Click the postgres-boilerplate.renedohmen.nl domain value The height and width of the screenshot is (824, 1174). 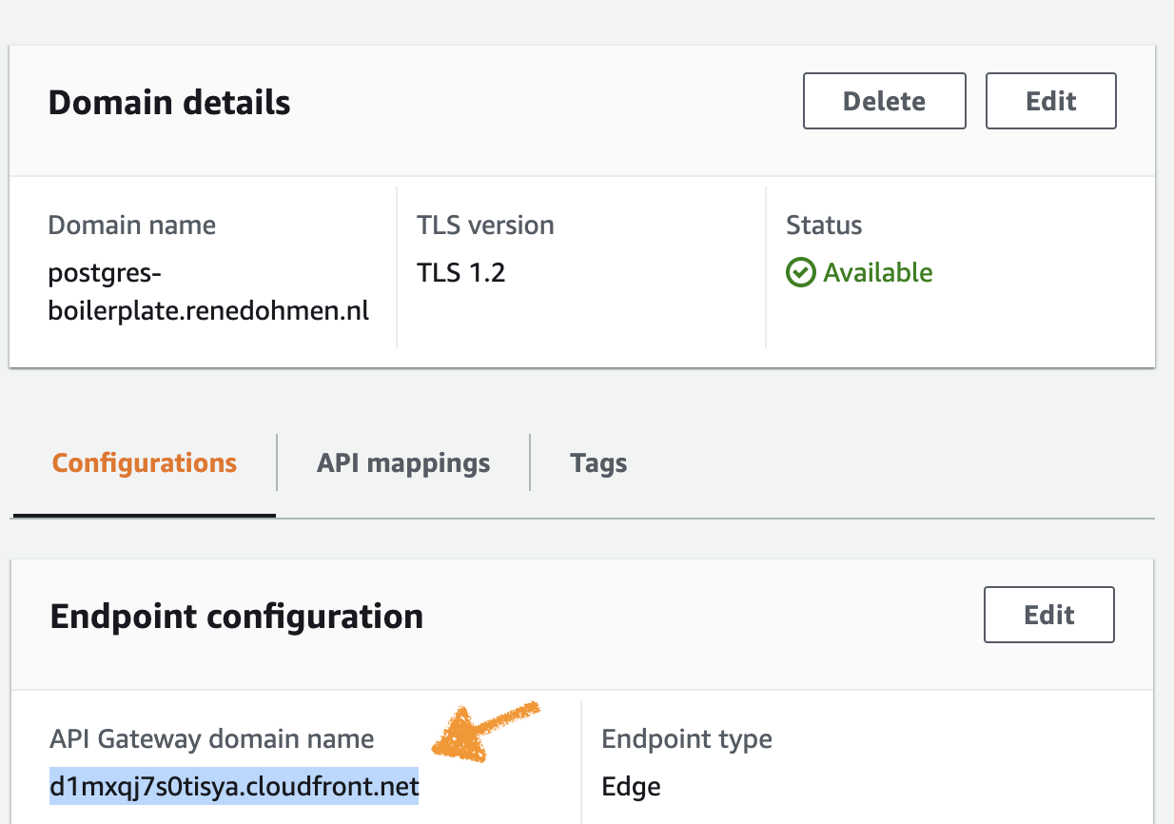[208, 291]
